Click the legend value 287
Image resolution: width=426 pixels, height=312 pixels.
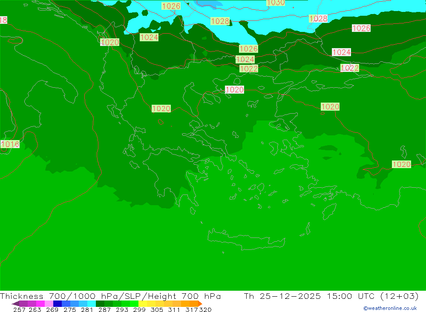104,309
